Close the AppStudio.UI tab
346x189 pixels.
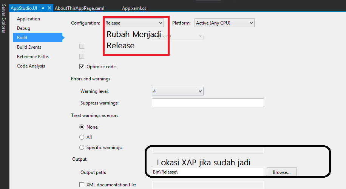[49, 8]
